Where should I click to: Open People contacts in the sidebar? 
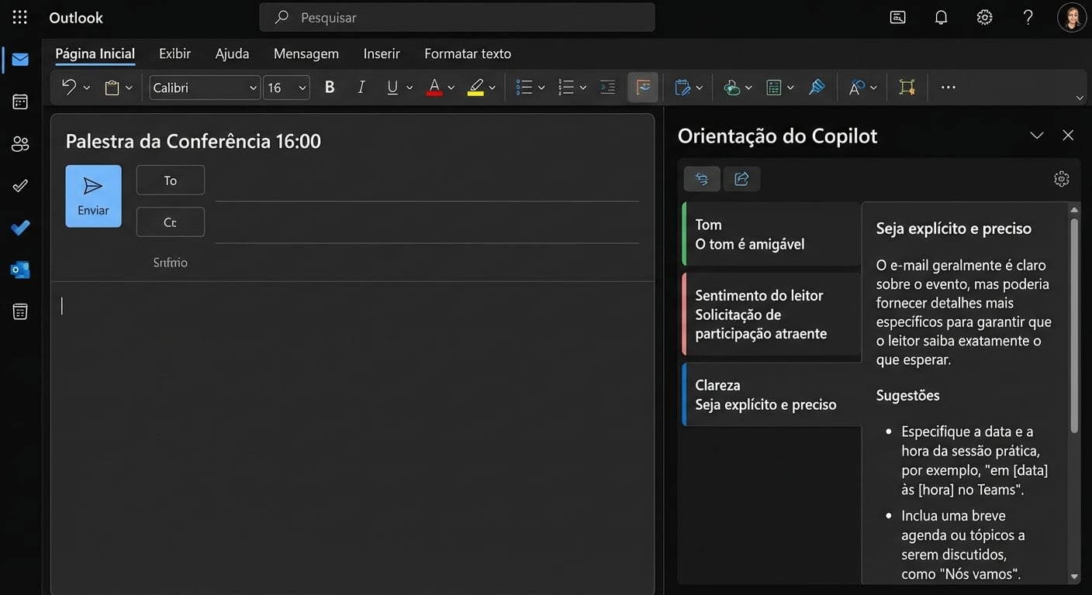(x=20, y=143)
